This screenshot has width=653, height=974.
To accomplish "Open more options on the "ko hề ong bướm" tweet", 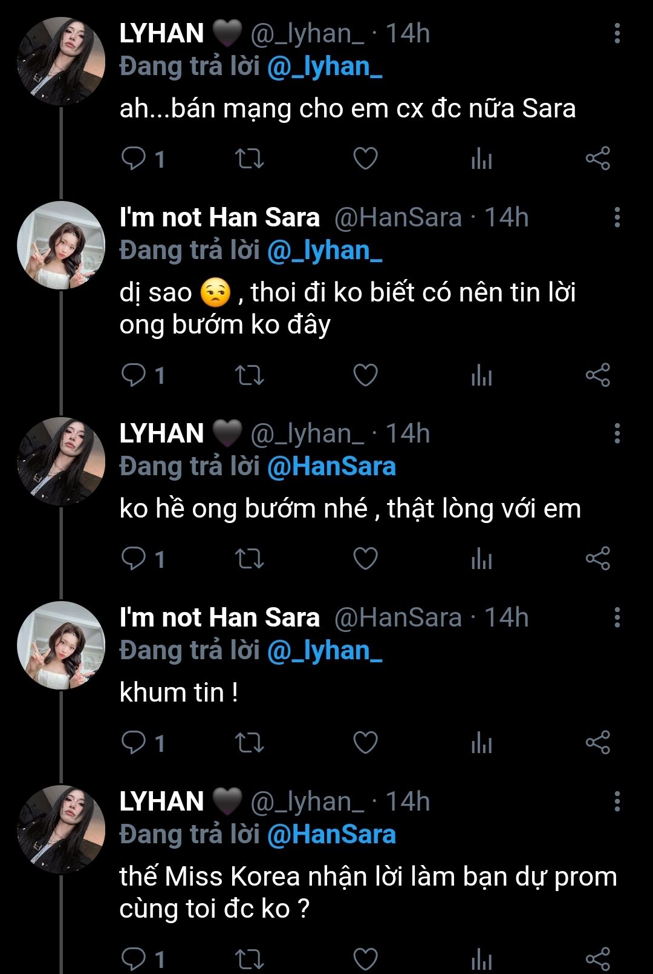I will click(x=617, y=433).
